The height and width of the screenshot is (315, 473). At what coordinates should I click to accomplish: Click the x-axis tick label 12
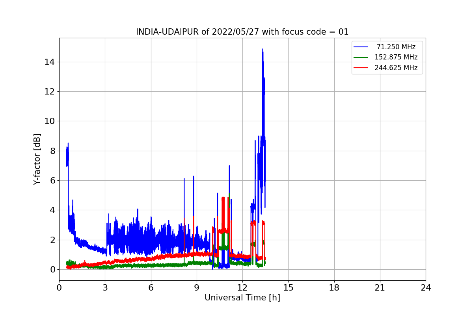click(242, 288)
